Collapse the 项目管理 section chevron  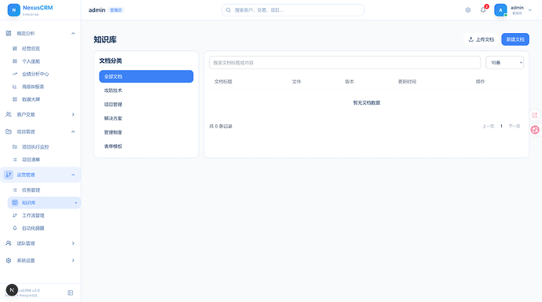pyautogui.click(x=73, y=131)
